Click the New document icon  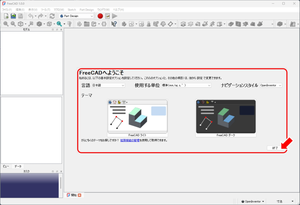point(6,16)
